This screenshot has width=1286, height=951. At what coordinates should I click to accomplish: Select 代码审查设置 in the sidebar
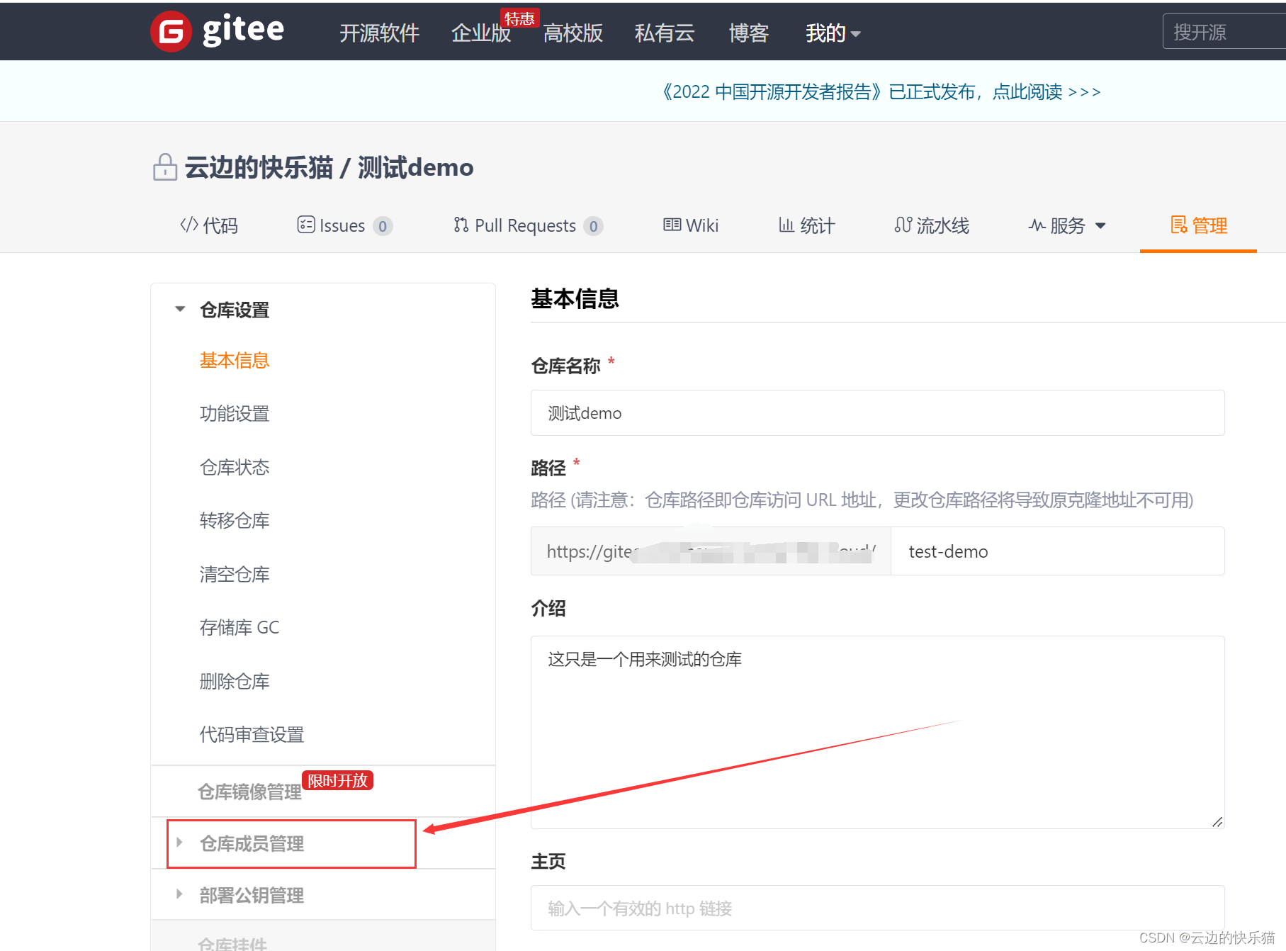(x=252, y=734)
